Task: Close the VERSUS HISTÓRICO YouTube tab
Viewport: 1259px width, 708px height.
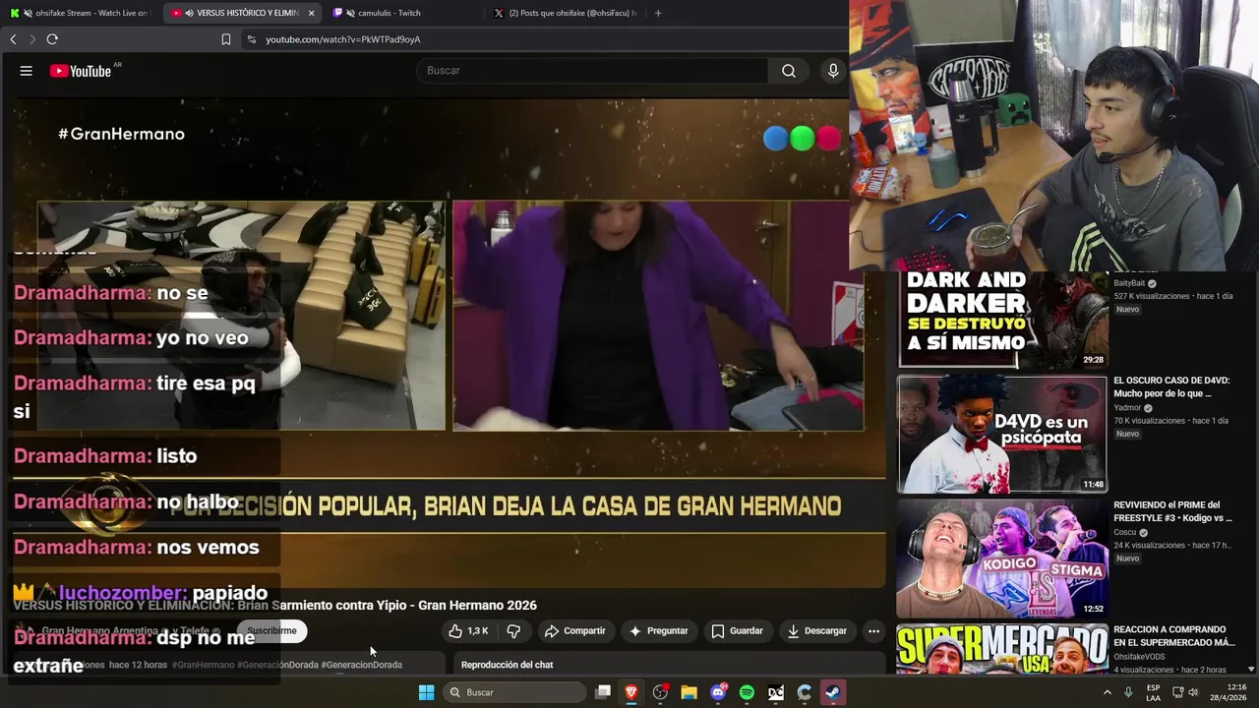Action: (x=312, y=13)
